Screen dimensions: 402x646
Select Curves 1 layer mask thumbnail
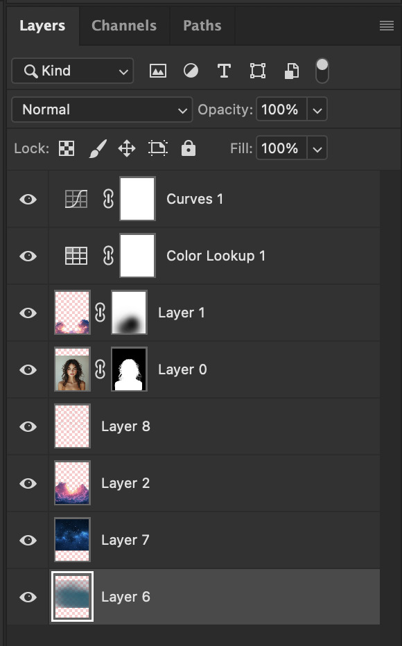pyautogui.click(x=137, y=199)
